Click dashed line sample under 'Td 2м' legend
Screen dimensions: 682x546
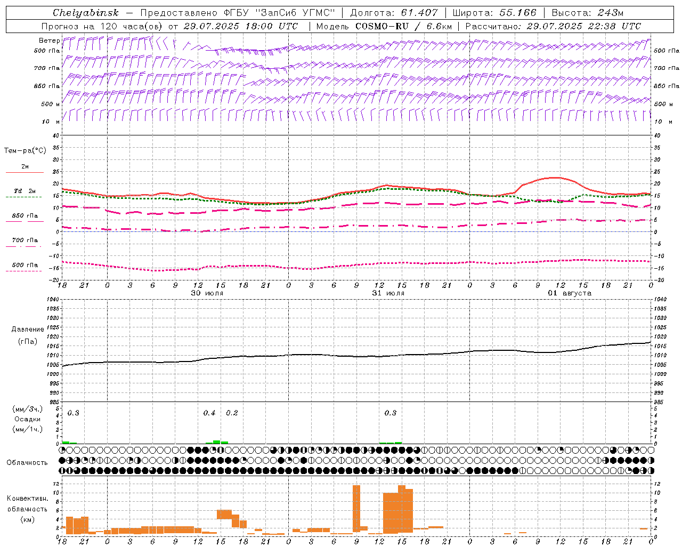click(x=24, y=197)
